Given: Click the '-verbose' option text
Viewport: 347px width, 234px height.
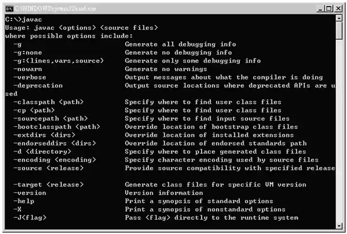Looking at the screenshot, I should click(30, 77).
